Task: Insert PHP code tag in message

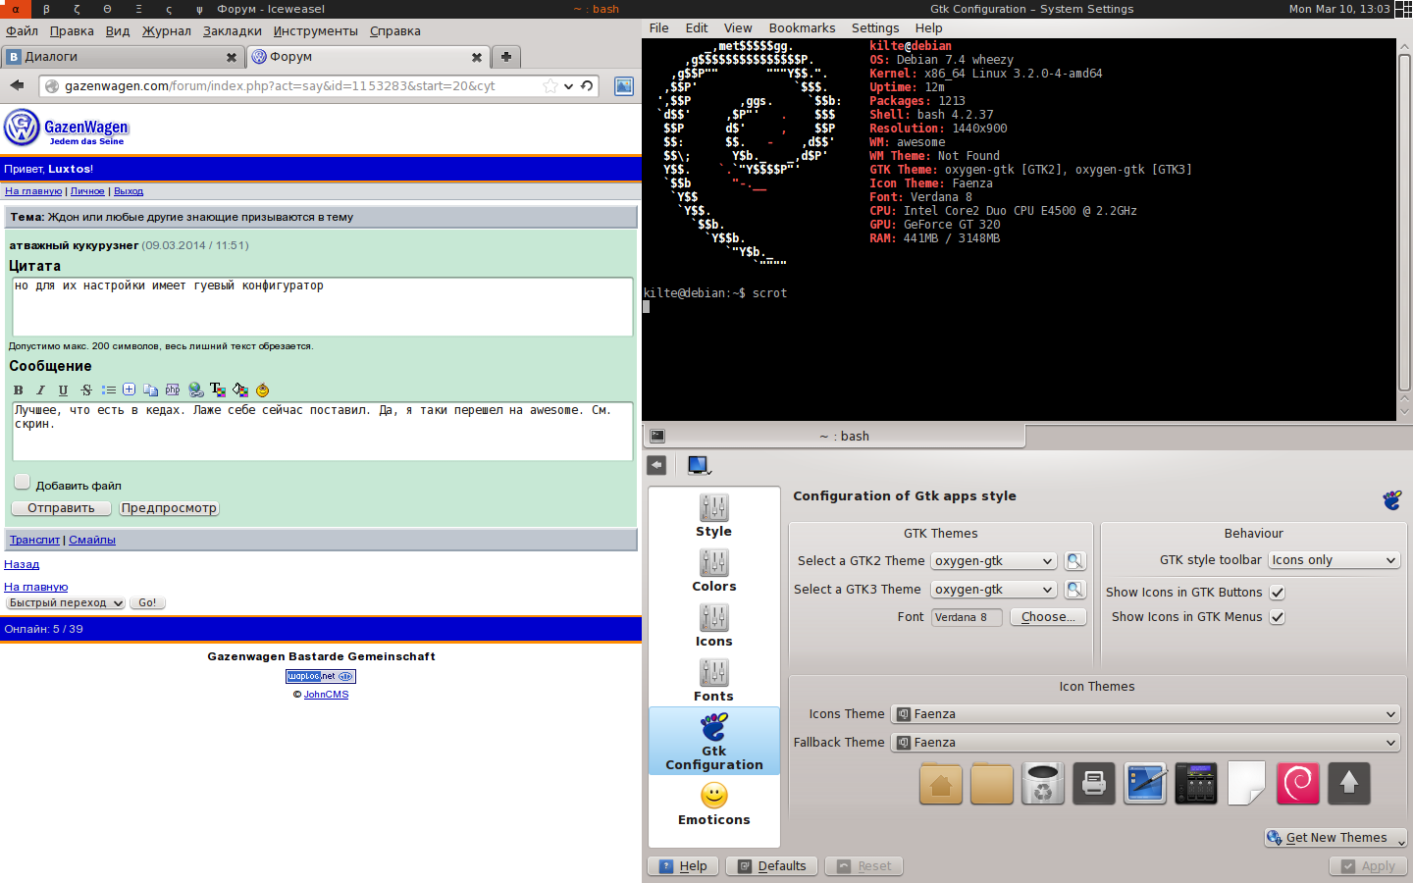Action: coord(173,390)
